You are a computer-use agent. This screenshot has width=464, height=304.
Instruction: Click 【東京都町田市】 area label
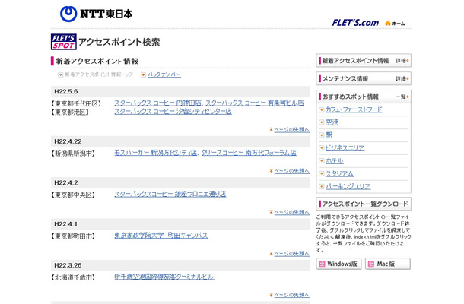73,236
